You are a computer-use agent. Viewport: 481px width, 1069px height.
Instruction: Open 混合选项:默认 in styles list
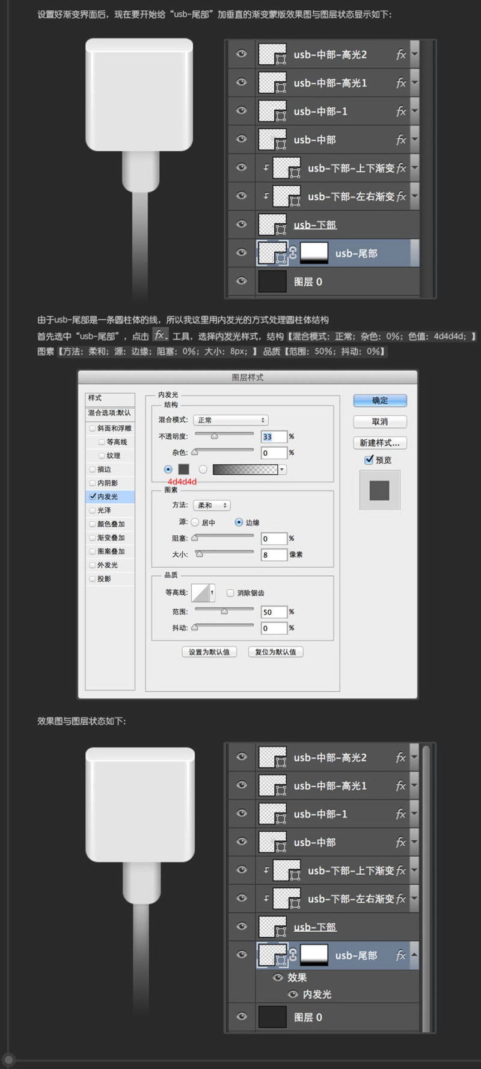[x=109, y=413]
